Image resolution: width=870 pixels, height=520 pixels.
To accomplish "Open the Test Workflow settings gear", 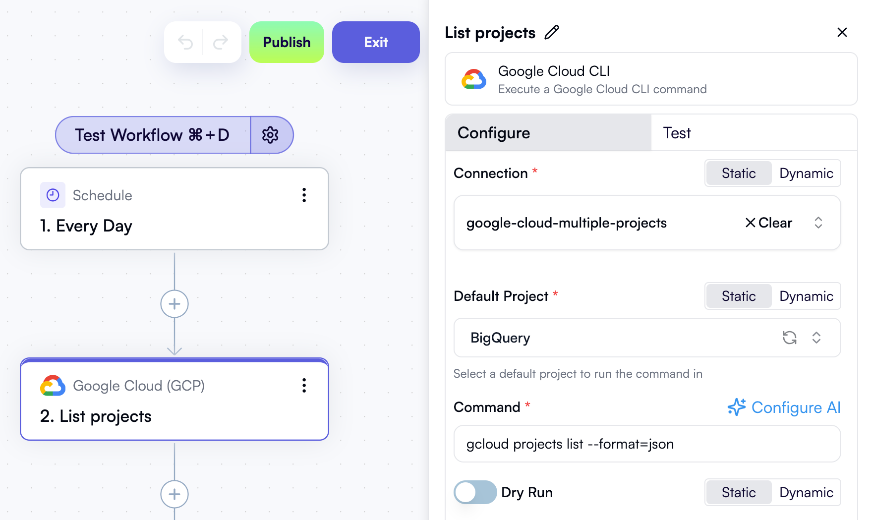I will 271,134.
